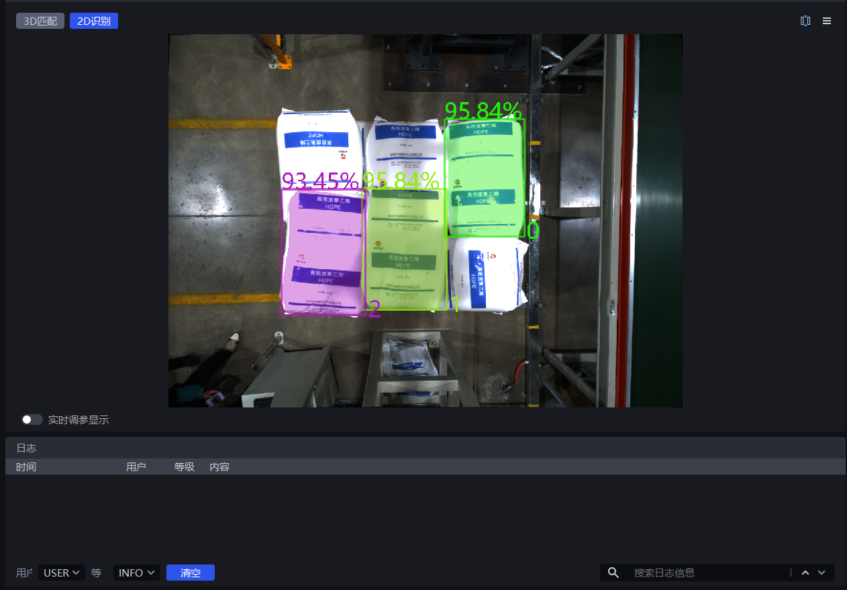Toggle the 实时调参显示 switch

32,420
